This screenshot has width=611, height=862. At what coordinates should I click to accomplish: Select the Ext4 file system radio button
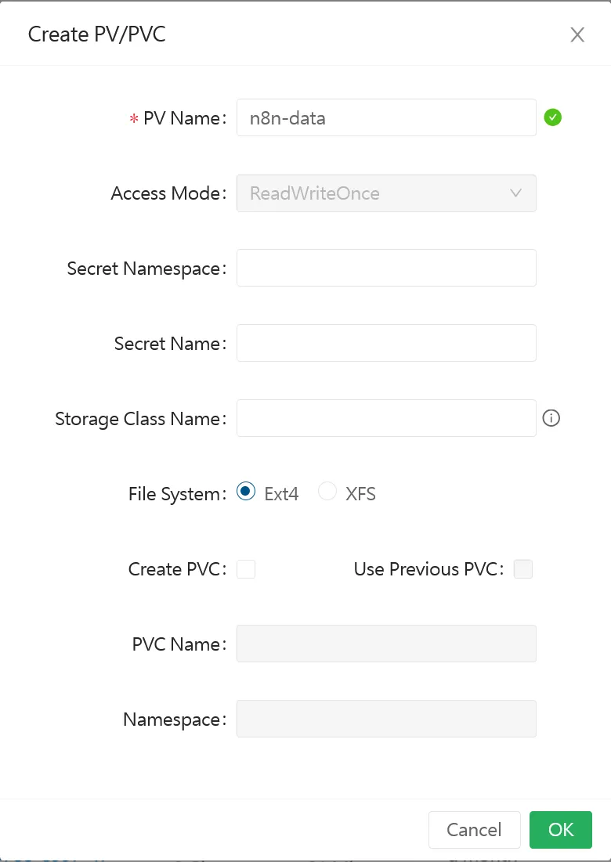coord(244,491)
